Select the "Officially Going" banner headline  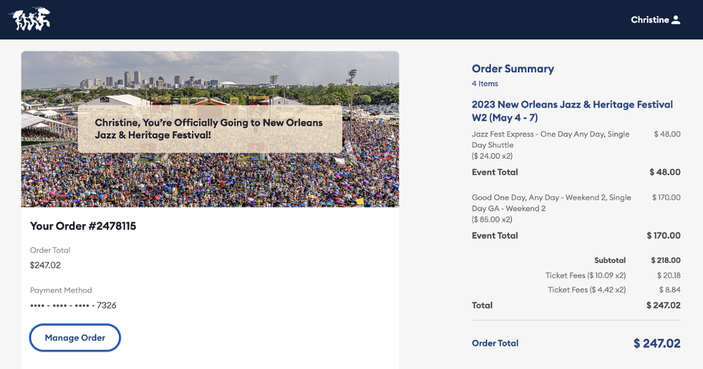[x=209, y=129]
